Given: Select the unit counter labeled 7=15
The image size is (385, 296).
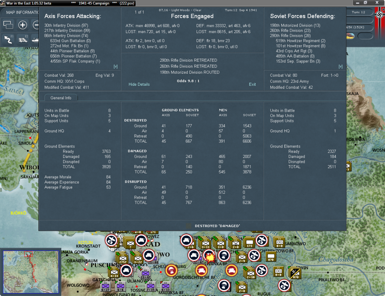Looking at the screenshot, I should pyautogui.click(x=150, y=287).
